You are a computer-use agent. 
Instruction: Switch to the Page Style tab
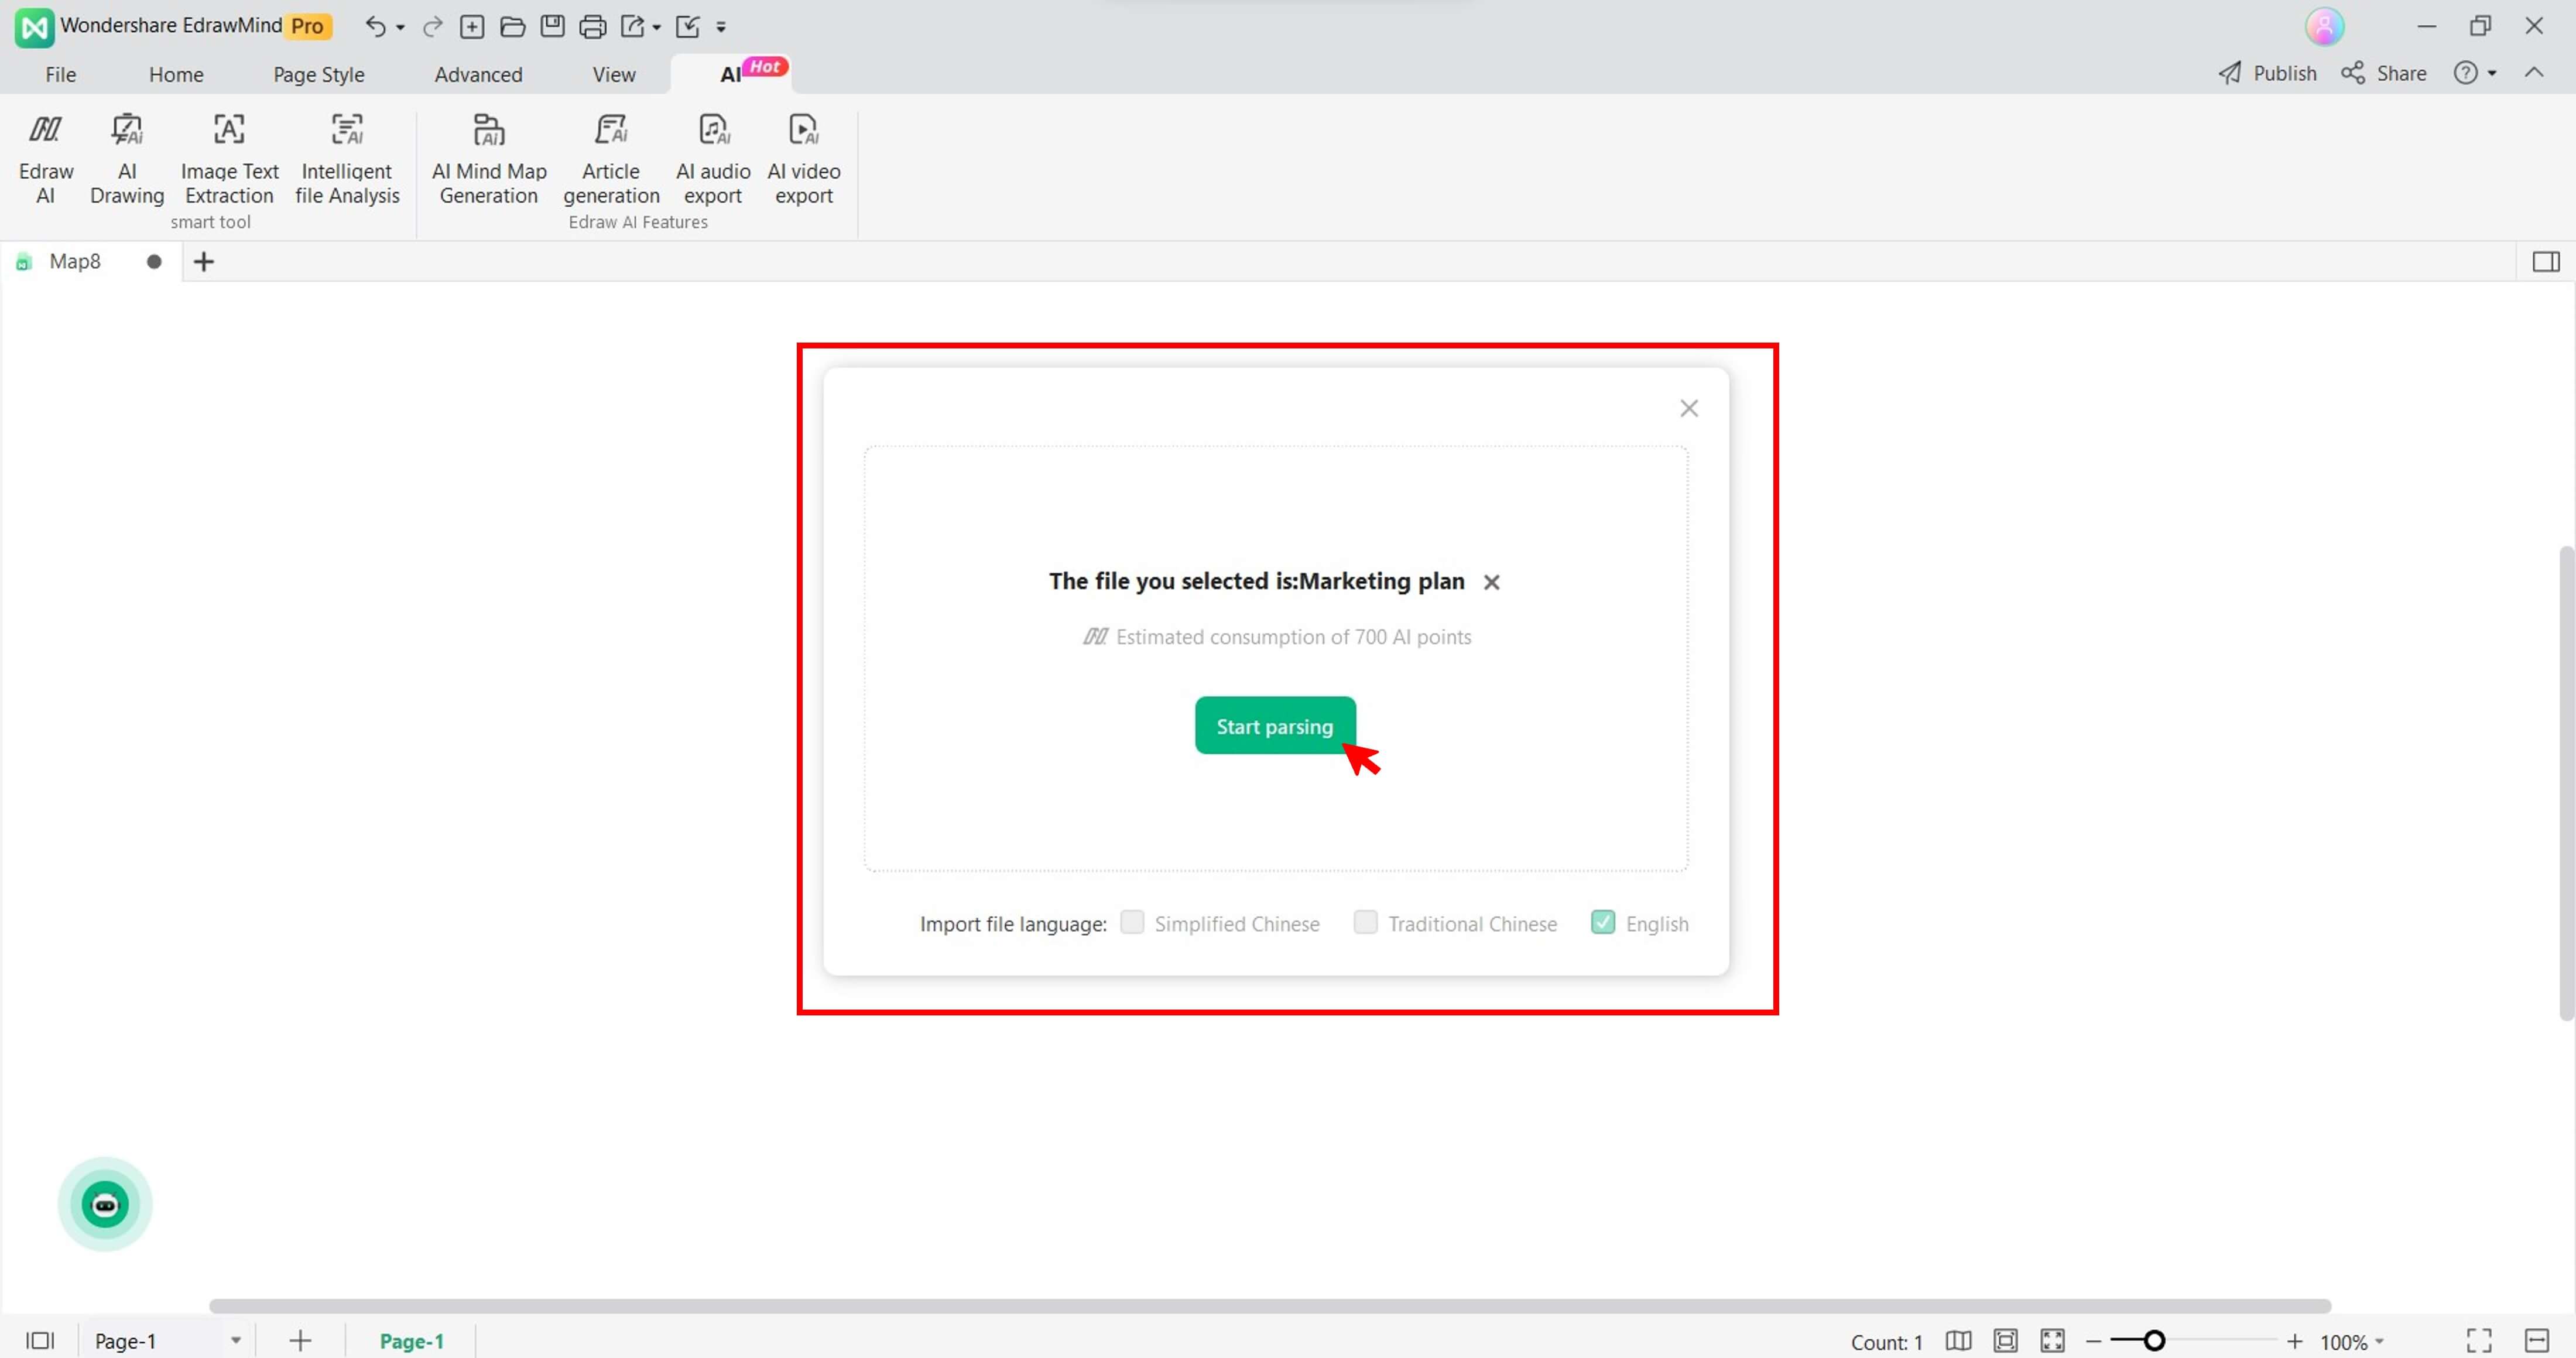click(x=319, y=75)
